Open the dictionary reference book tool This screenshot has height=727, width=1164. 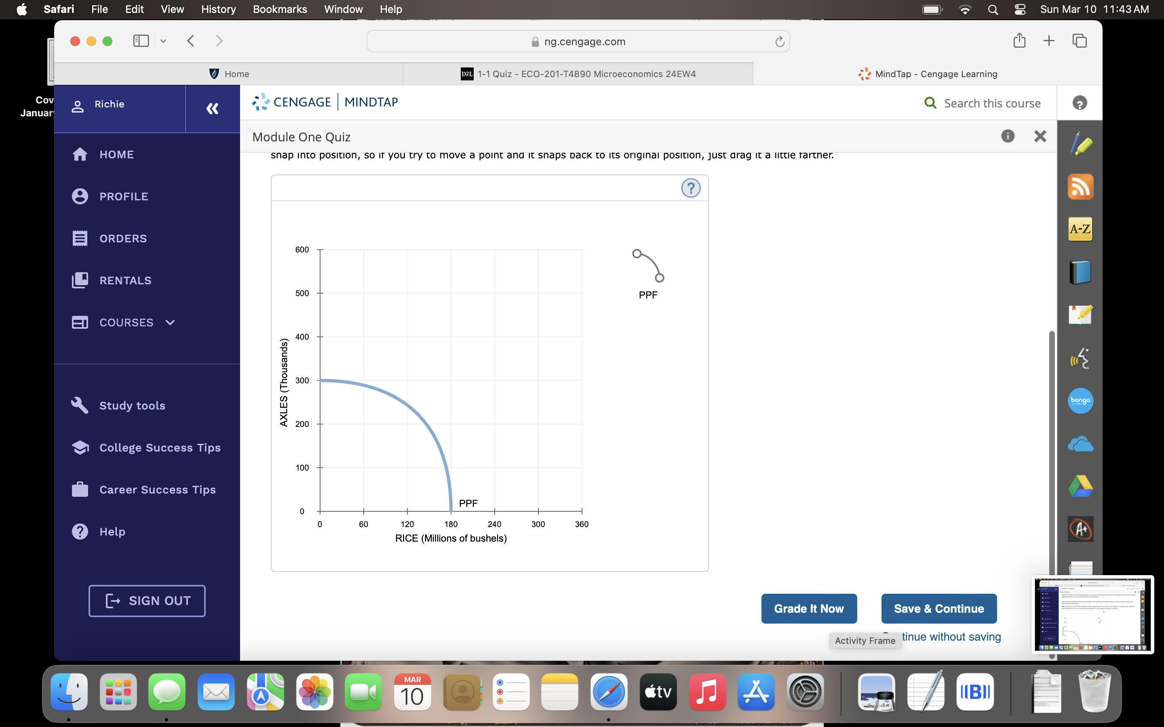(x=1081, y=272)
